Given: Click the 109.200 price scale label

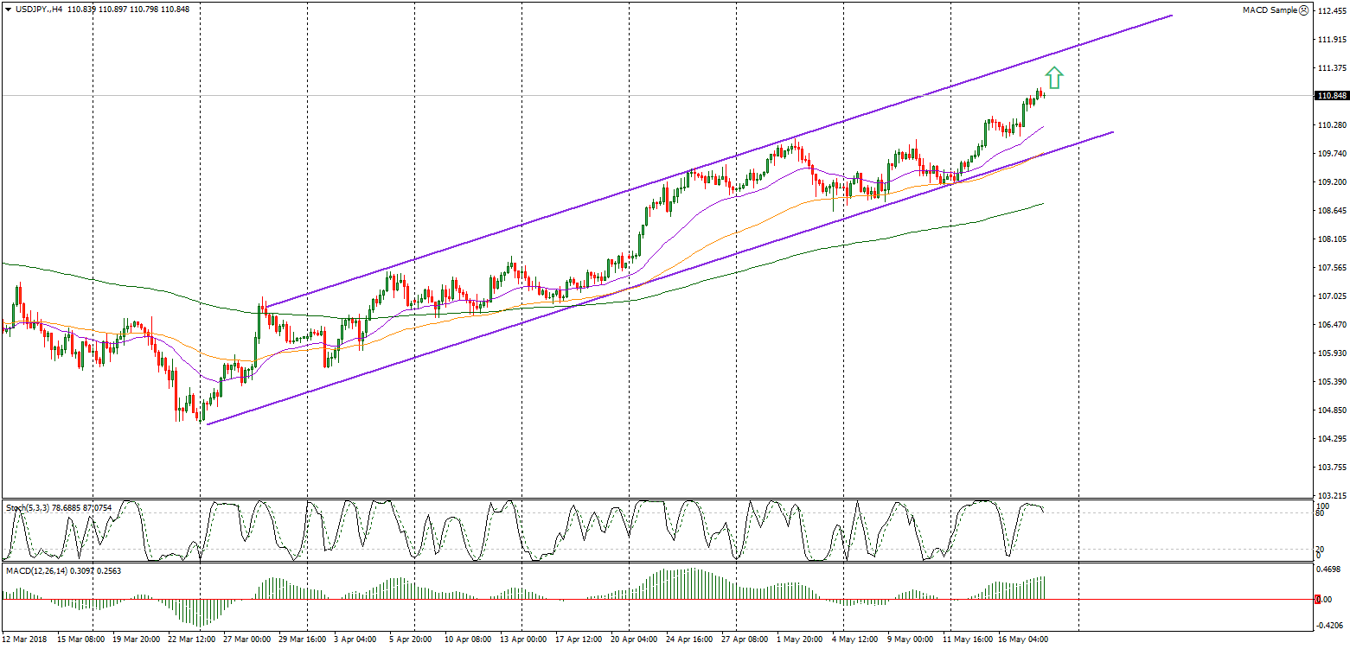Looking at the screenshot, I should pyautogui.click(x=1331, y=182).
